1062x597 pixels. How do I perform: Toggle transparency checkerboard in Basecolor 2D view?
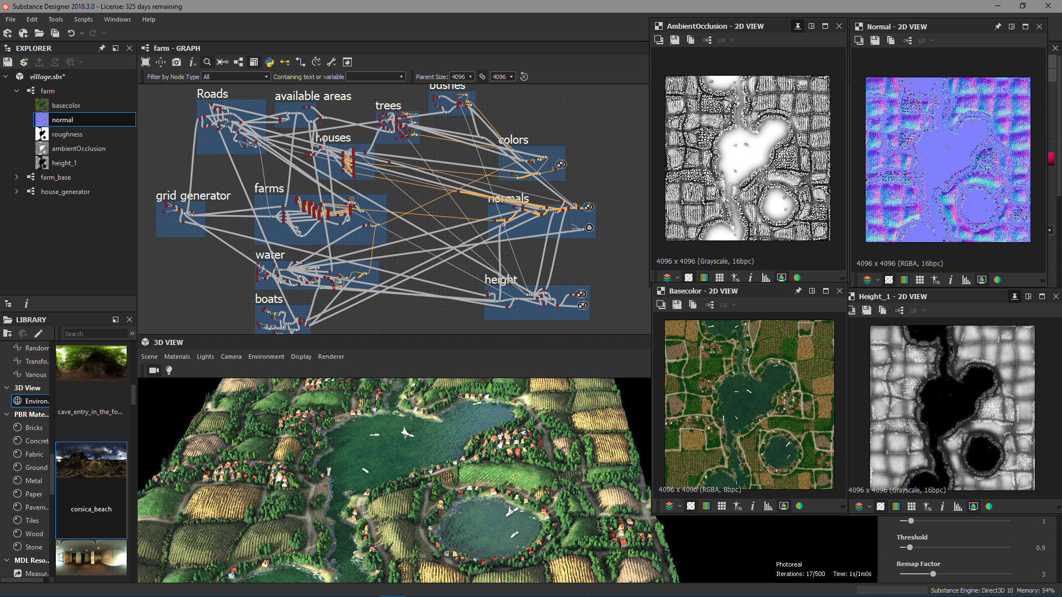tap(691, 506)
